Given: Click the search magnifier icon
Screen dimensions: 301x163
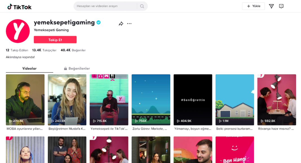Looking at the screenshot, I should point(142,6).
